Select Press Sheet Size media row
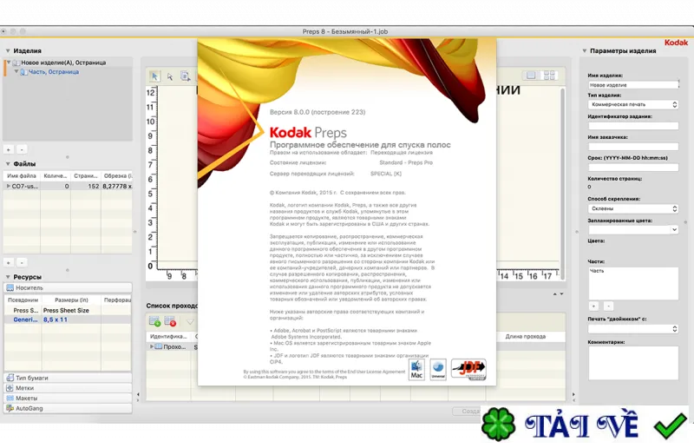This screenshot has height=448, width=694. [x=68, y=310]
